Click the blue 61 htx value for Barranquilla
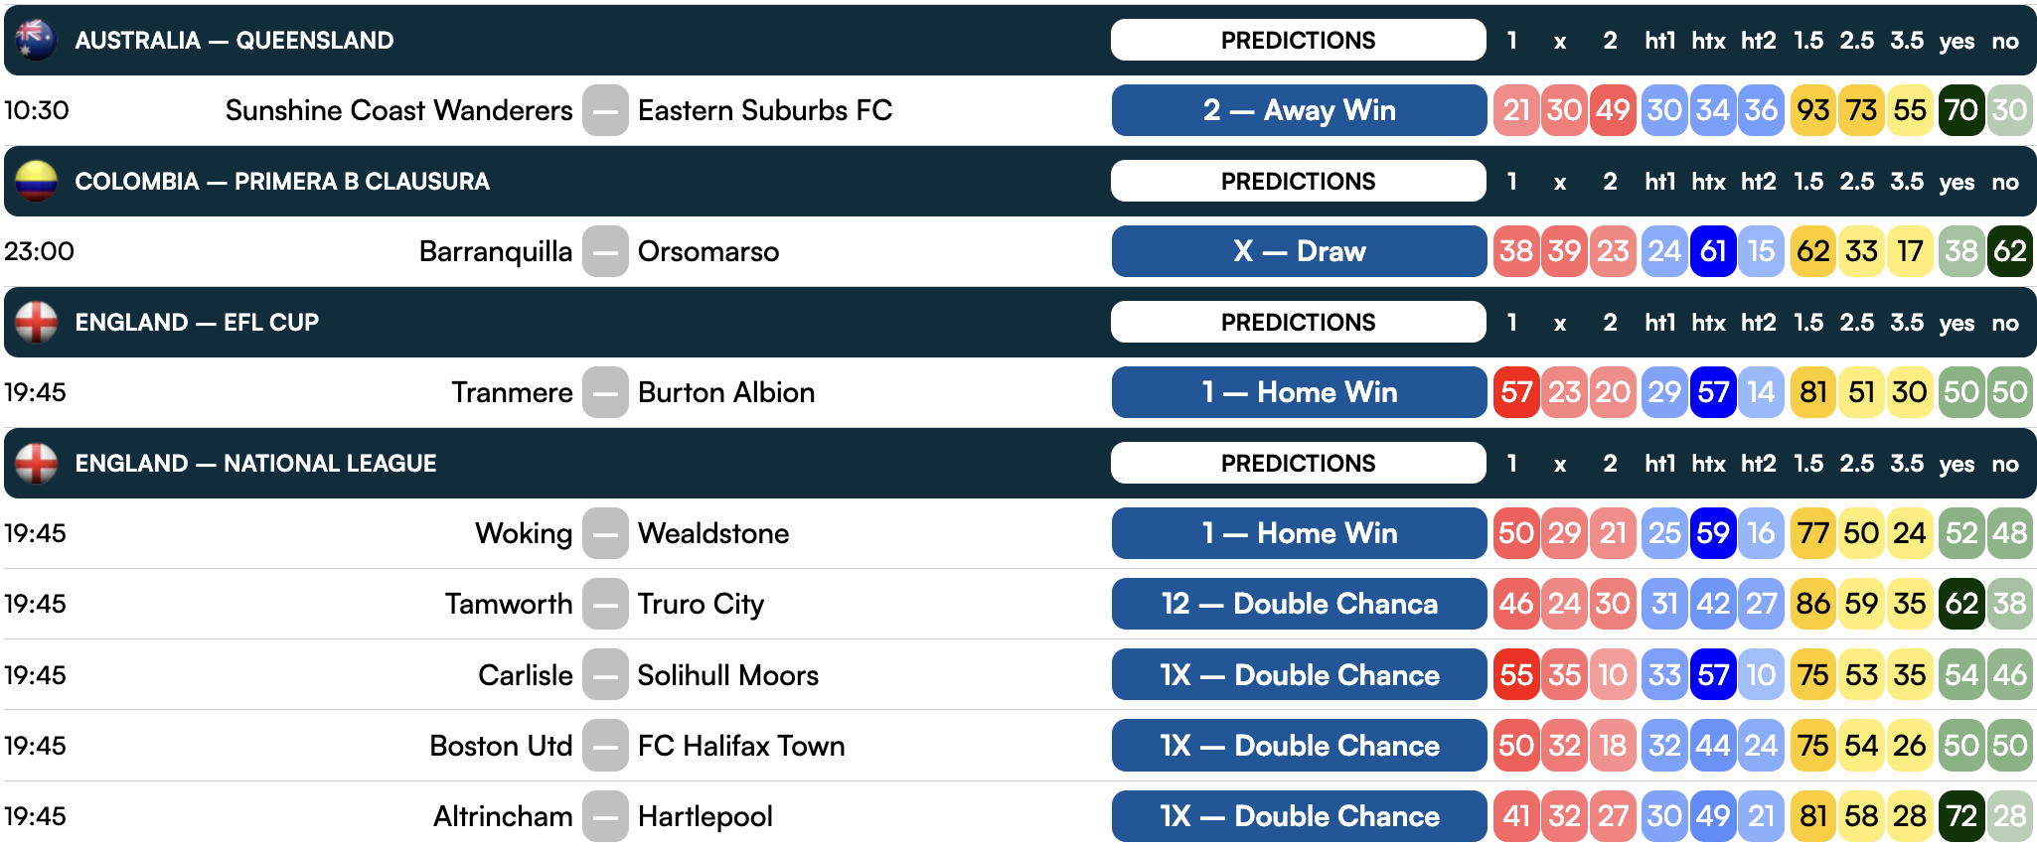This screenshot has width=2037, height=848. [1712, 251]
